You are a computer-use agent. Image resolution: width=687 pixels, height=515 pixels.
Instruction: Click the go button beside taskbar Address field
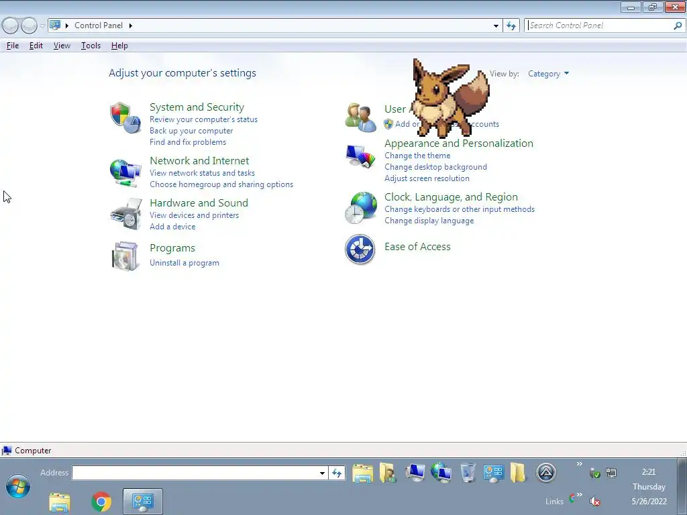pyautogui.click(x=337, y=473)
